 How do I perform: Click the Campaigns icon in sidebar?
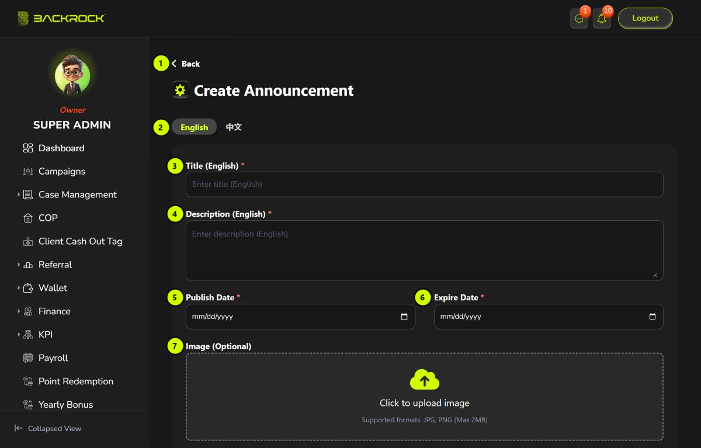tap(28, 172)
